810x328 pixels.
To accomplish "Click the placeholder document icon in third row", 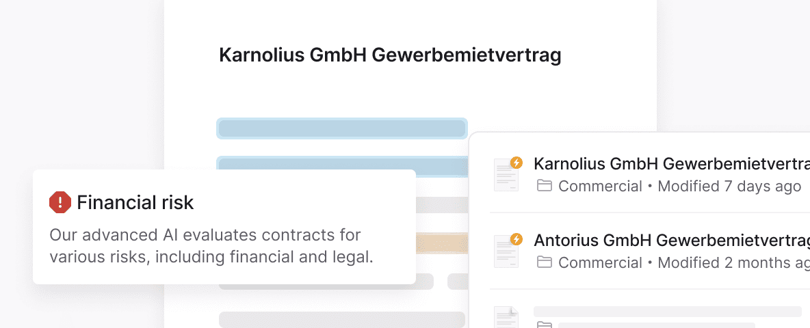I will tap(506, 318).
